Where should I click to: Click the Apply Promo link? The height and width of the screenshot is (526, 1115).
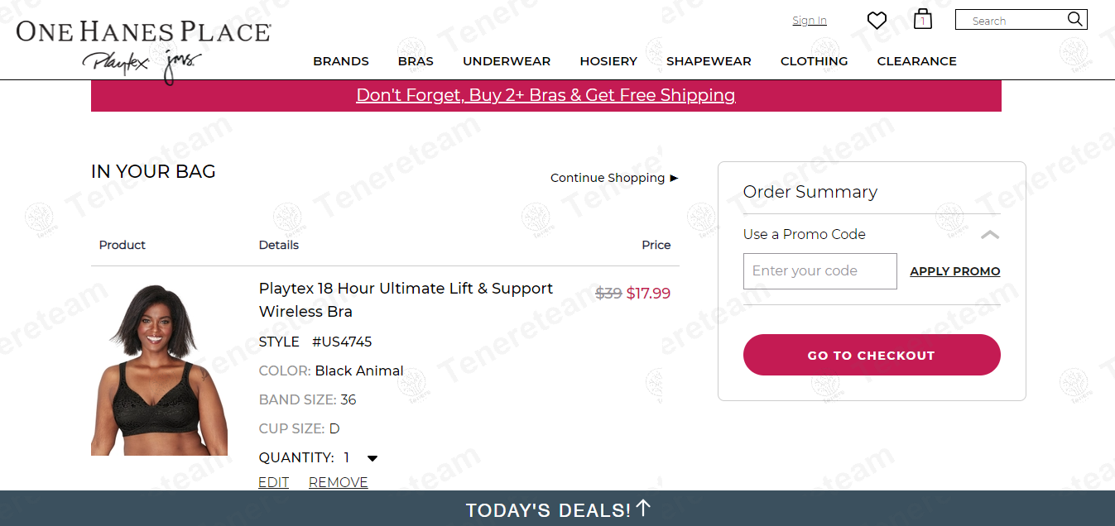tap(954, 271)
